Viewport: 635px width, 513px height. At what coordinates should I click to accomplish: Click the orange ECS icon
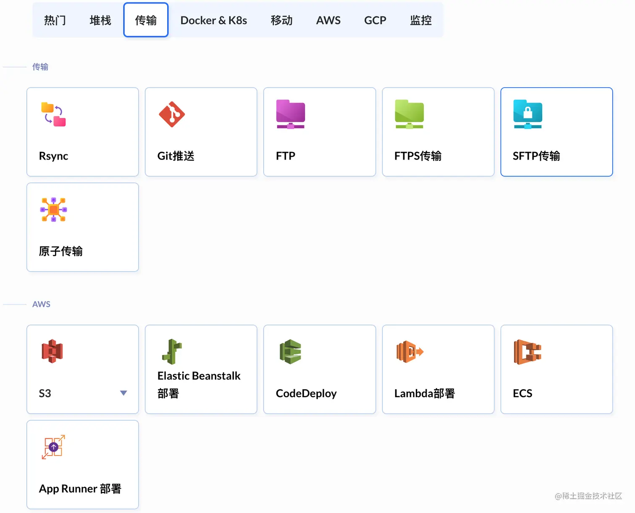[x=527, y=351]
